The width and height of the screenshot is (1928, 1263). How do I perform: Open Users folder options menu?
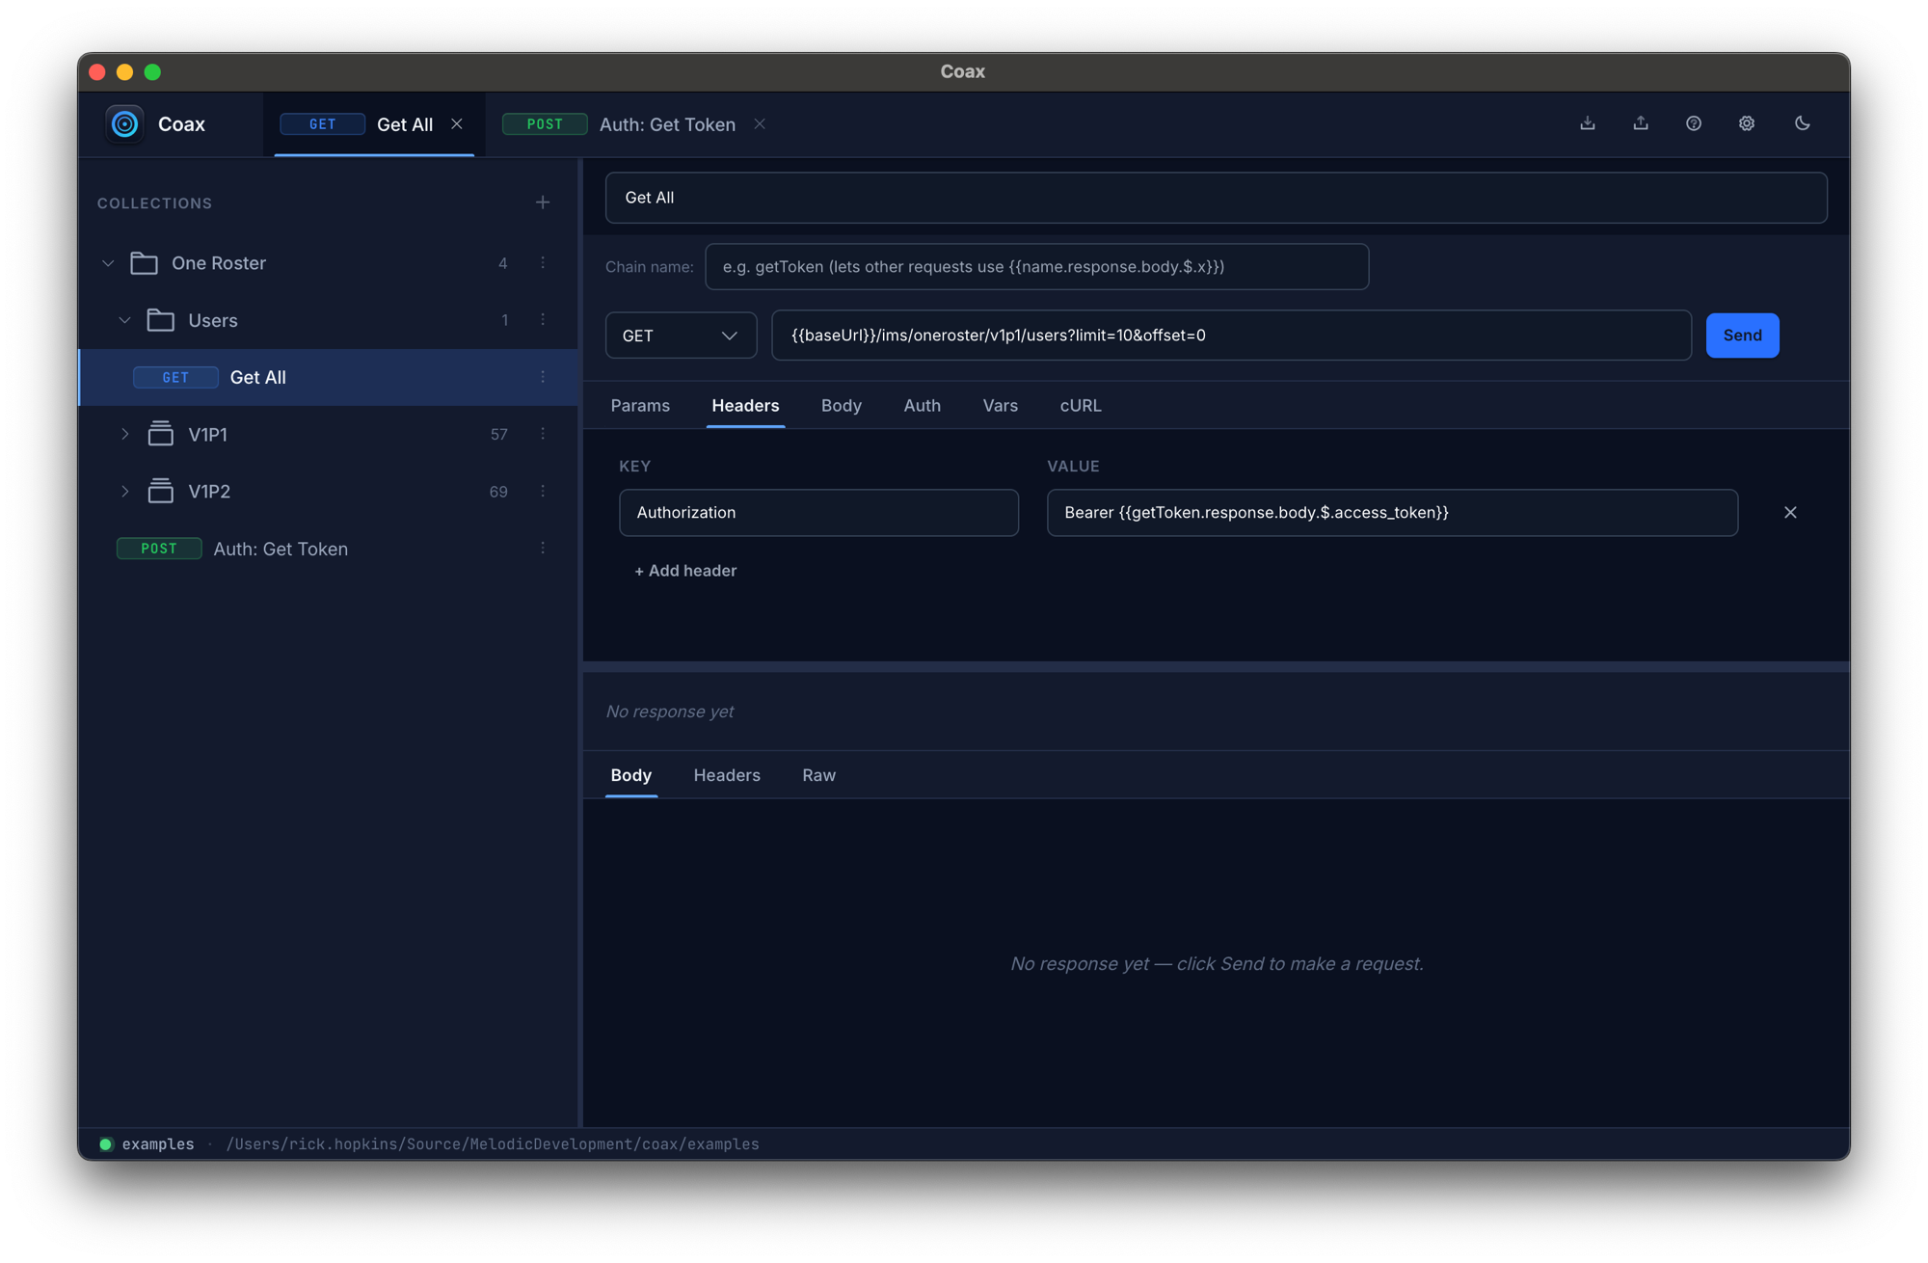[543, 320]
